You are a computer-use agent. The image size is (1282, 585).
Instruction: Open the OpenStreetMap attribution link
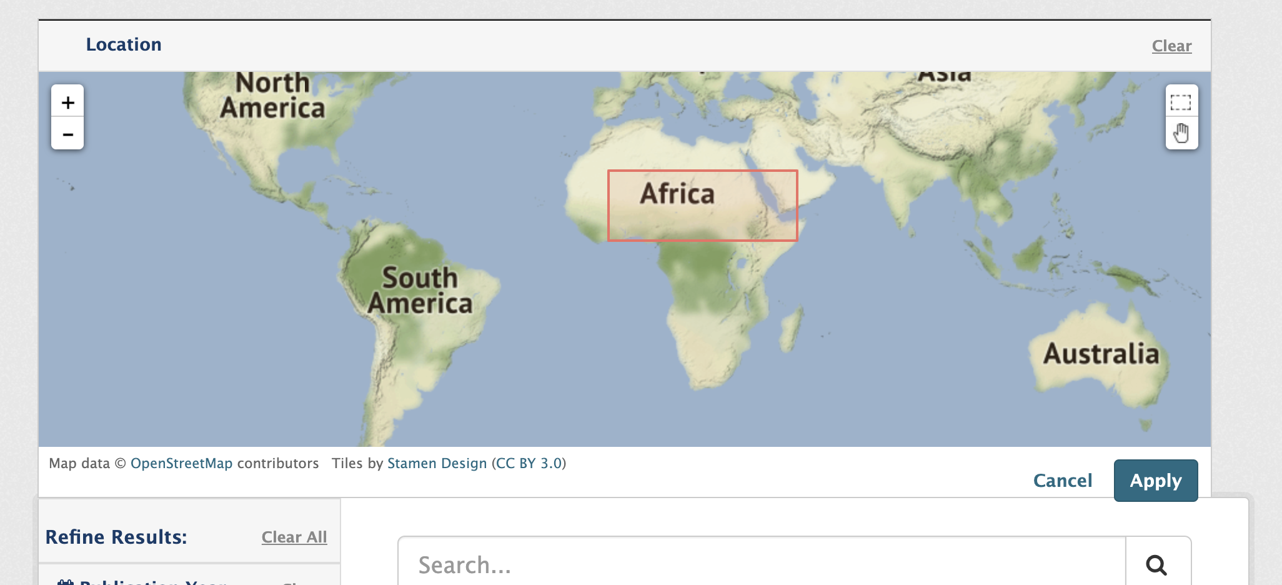(181, 463)
